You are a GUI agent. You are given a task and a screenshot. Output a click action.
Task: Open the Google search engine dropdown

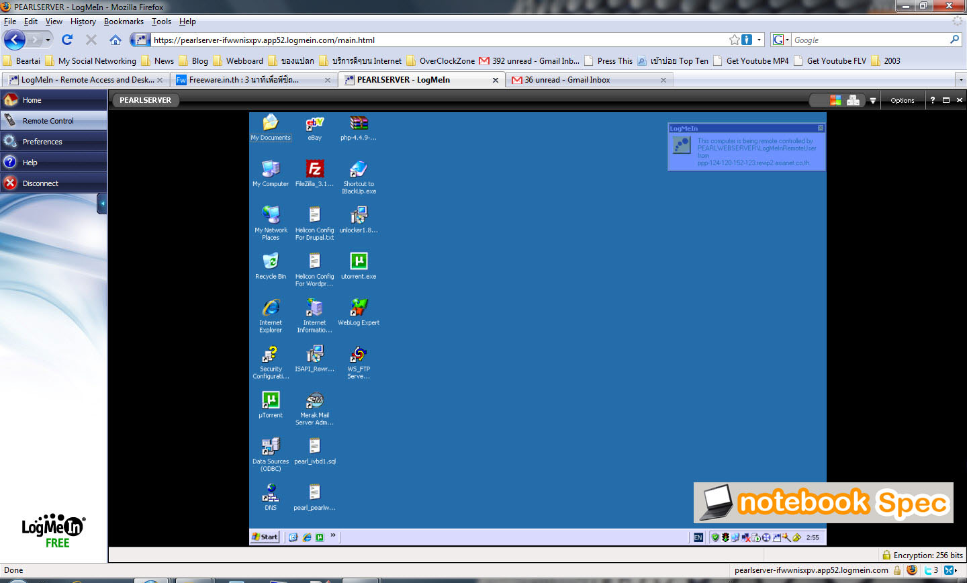click(780, 40)
